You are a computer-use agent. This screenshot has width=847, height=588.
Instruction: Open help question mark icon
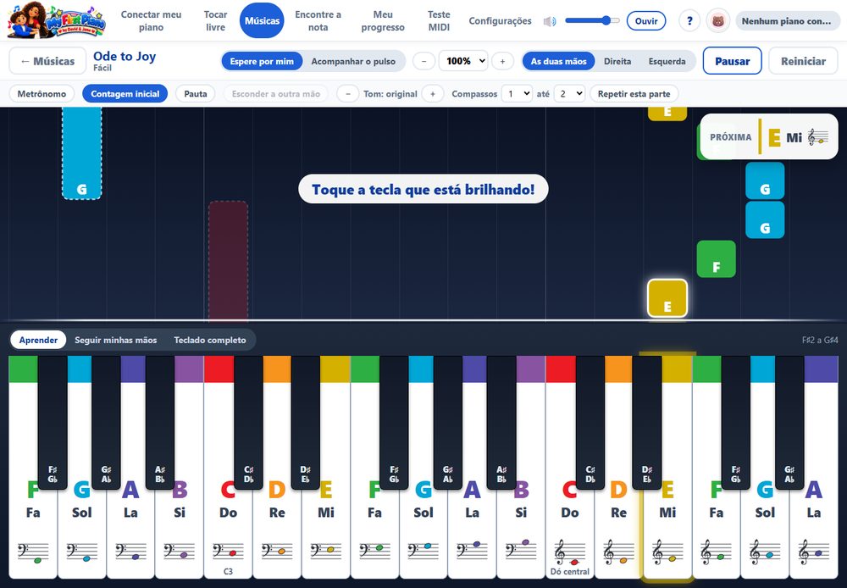coord(689,21)
